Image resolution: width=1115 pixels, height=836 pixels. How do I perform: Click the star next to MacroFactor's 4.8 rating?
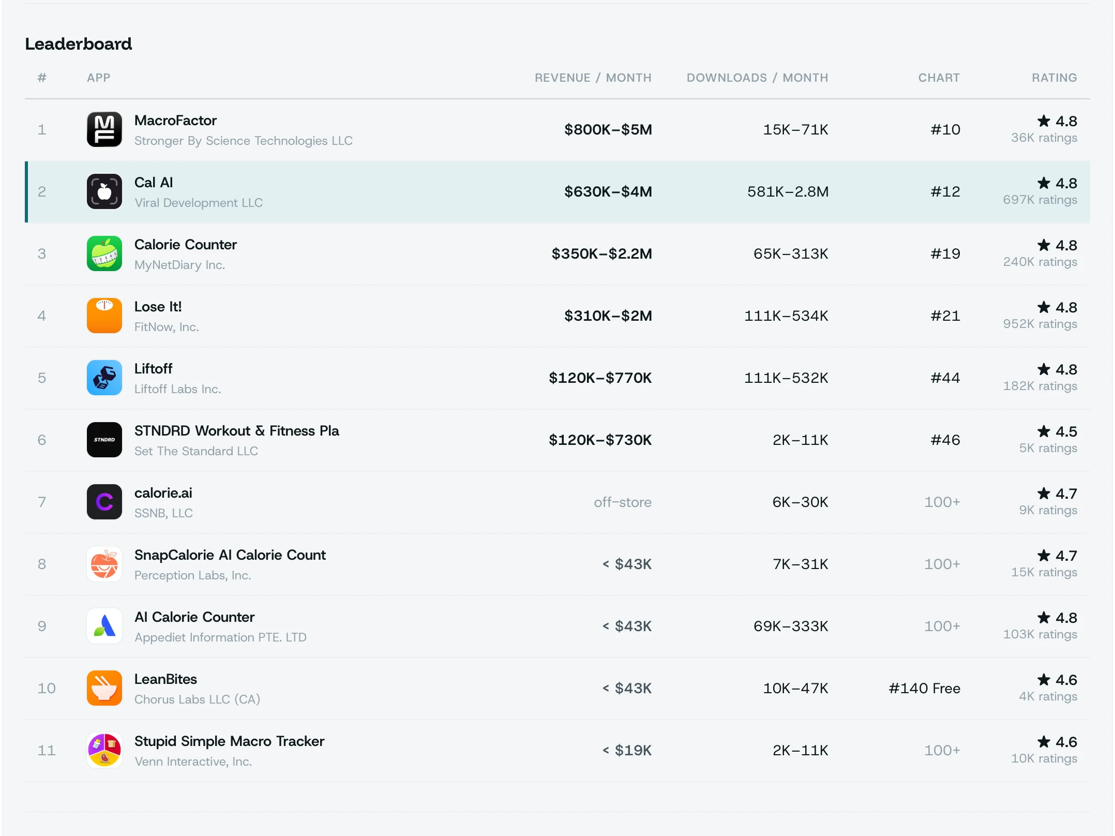coord(1044,121)
